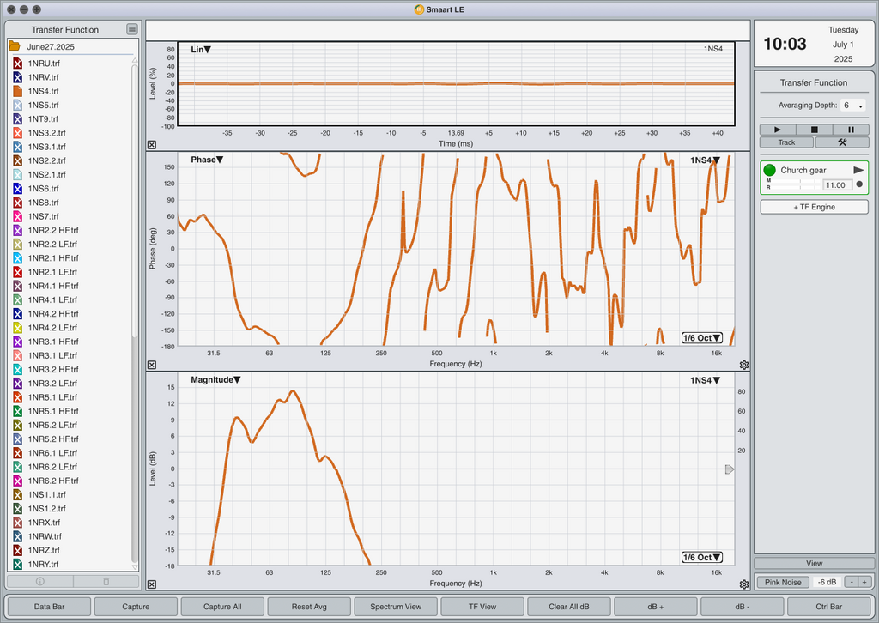Open Averaging Depth dropdown
Viewport: 879px width, 623px height.
point(852,106)
